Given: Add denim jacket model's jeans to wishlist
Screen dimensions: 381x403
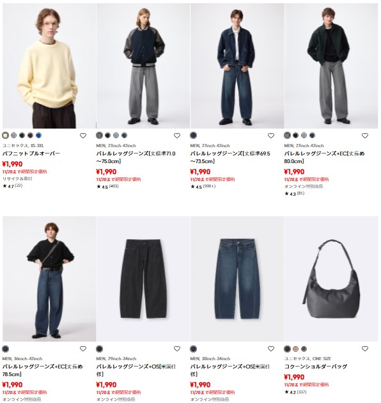Looking at the screenshot, I should (x=271, y=136).
